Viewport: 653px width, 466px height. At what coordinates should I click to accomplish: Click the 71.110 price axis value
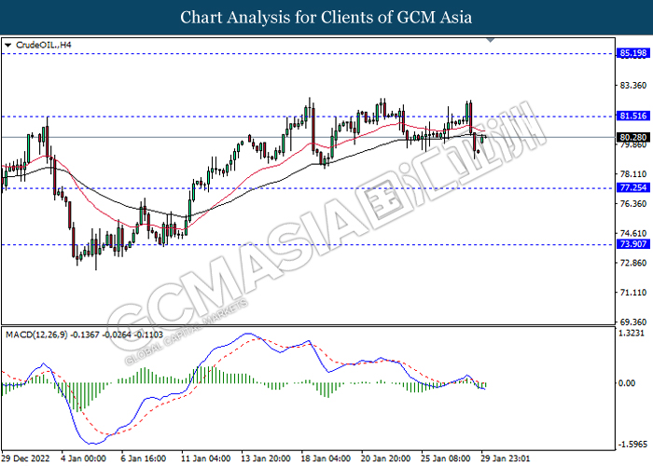[633, 293]
